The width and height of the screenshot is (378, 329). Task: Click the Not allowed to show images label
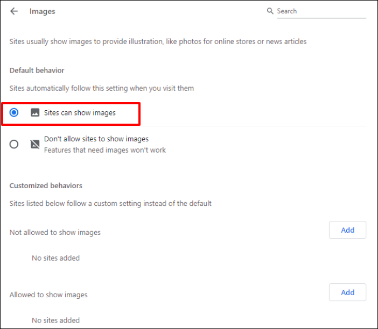(55, 233)
